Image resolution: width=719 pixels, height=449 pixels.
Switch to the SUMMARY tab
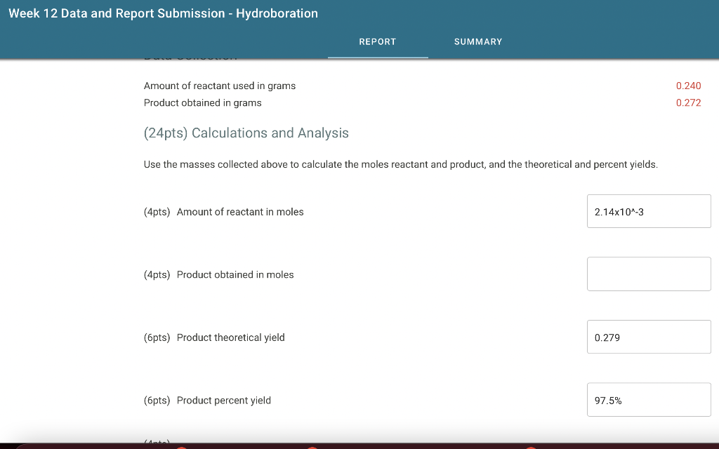(478, 41)
